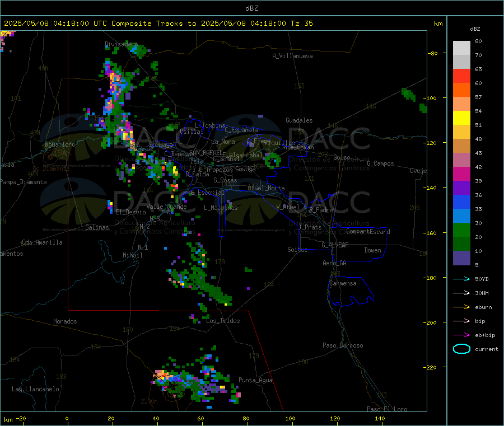504x426 pixels.
Task: Click the -80 km vertical axis tick
Action: coord(433,53)
